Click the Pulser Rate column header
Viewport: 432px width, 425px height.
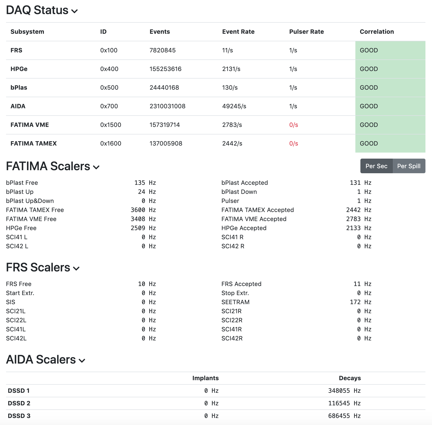[306, 32]
